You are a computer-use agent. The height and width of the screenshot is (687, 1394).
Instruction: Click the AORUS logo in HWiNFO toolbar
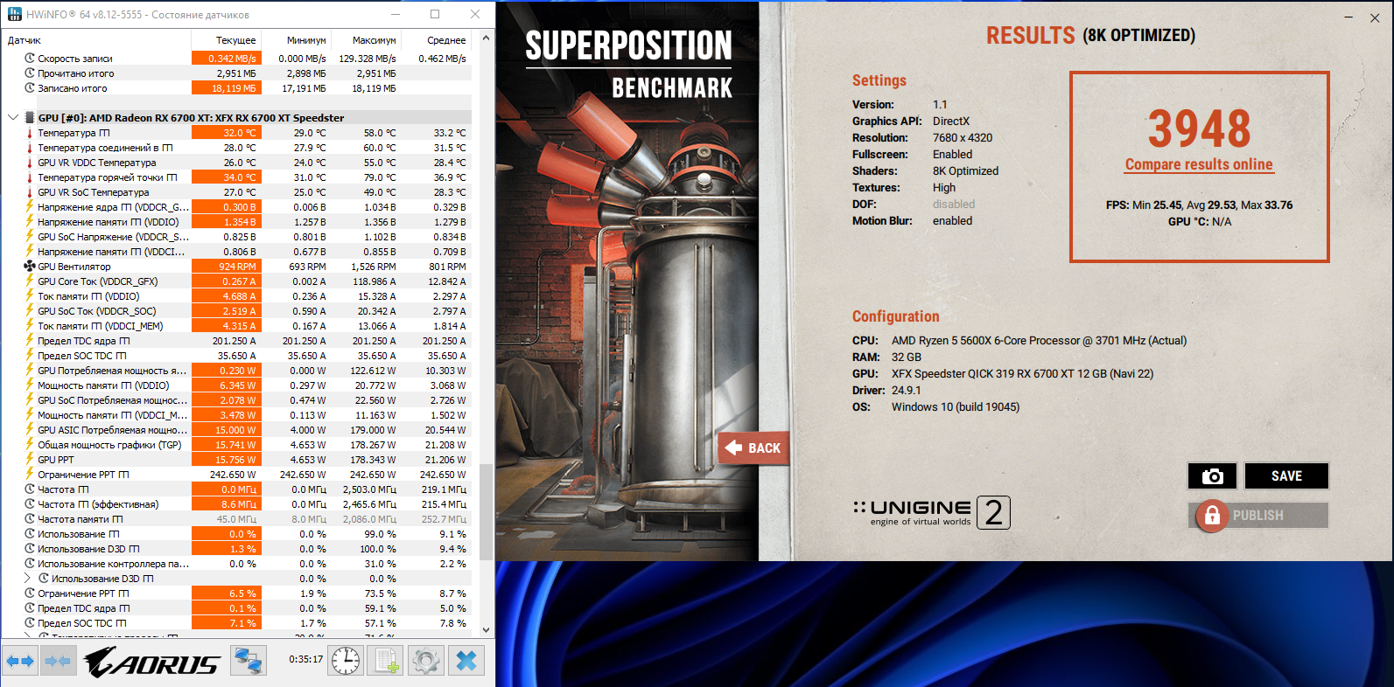tap(152, 662)
